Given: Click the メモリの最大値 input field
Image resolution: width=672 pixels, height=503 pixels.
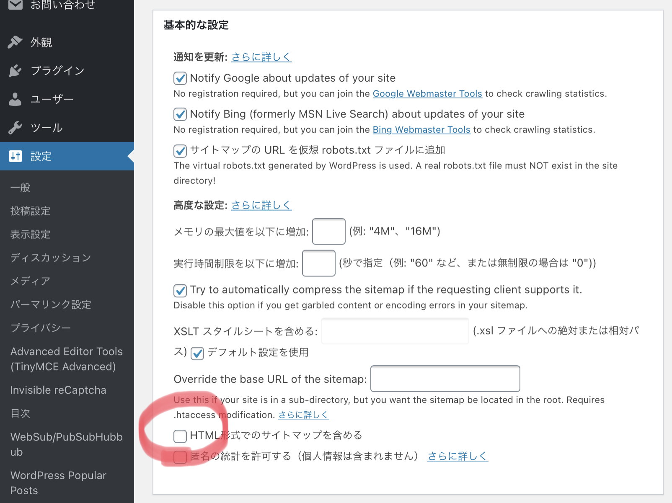Looking at the screenshot, I should click(329, 231).
